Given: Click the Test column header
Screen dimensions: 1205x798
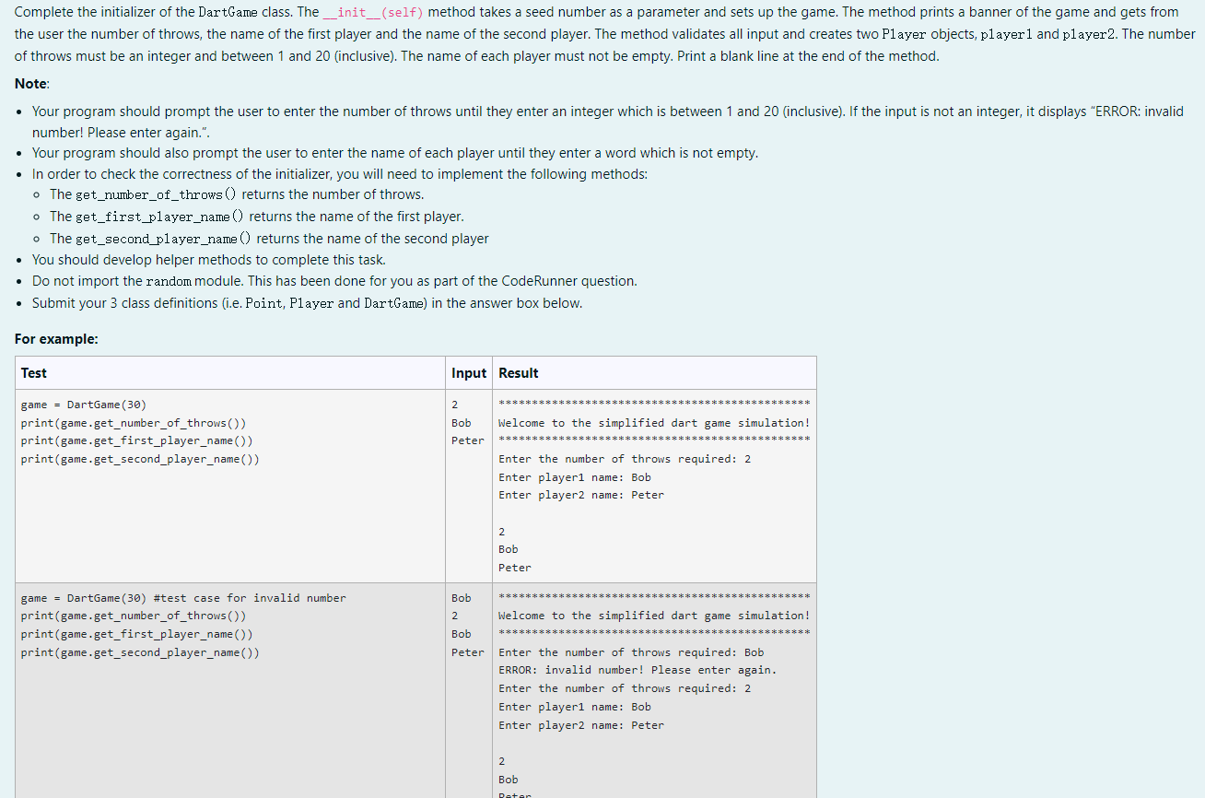Looking at the screenshot, I should 34,372.
